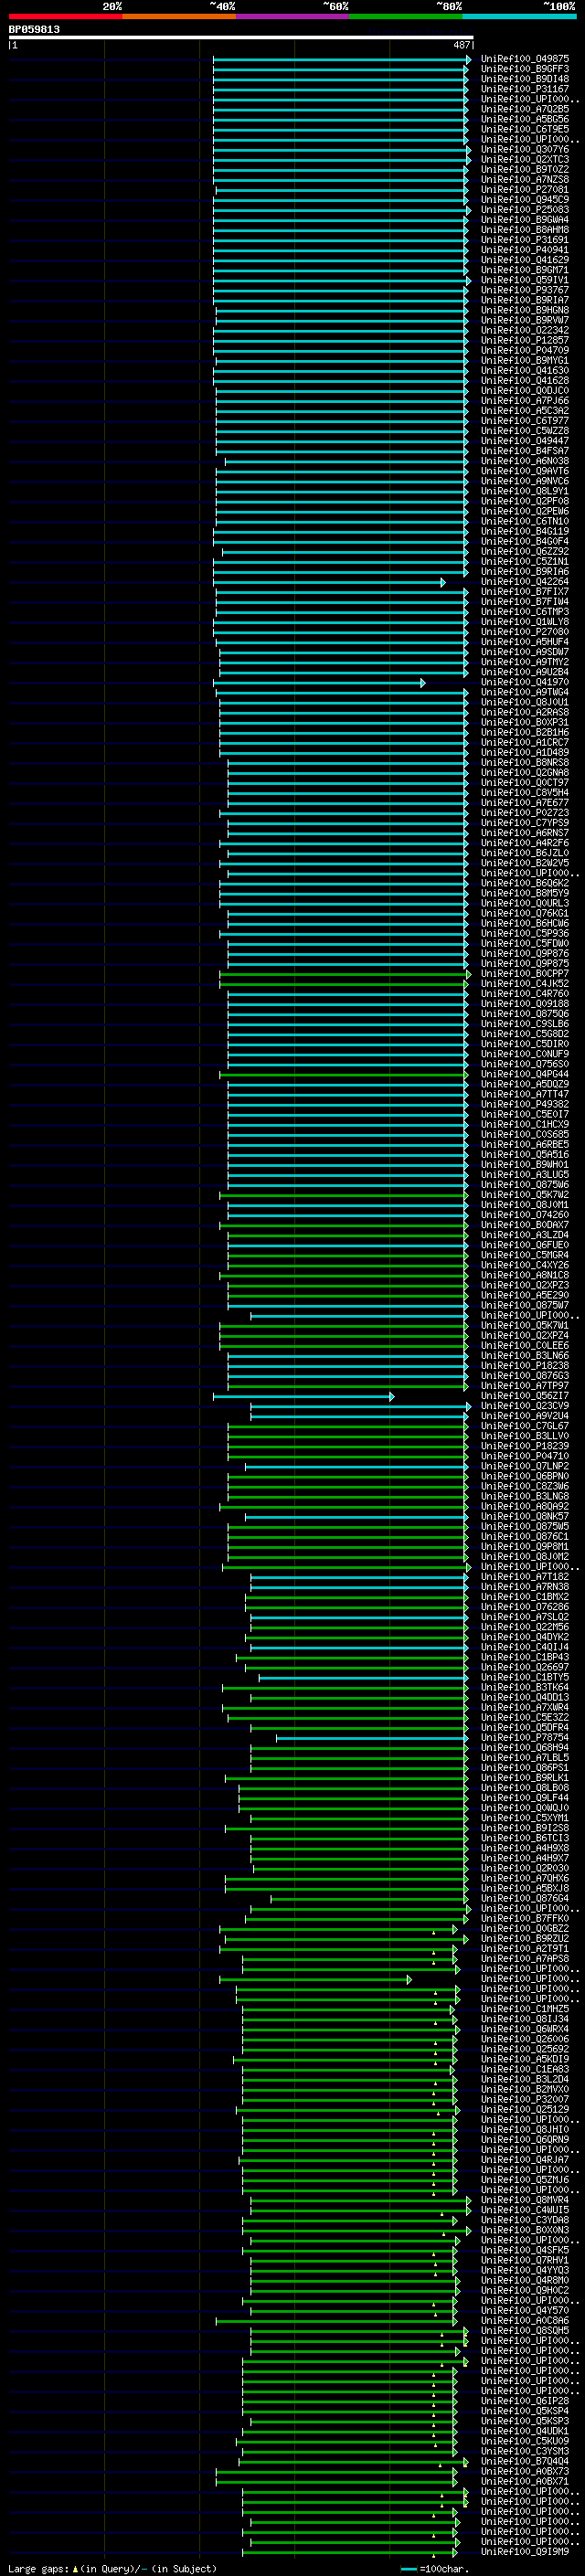The width and height of the screenshot is (585, 2576).
Task: Click the end position label 487
Action: [462, 45]
